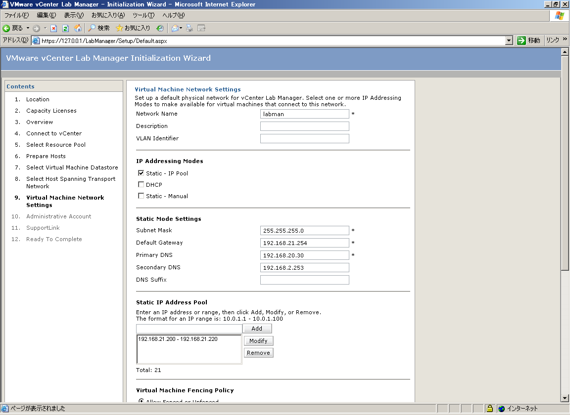Screen dimensions: 570x415
Task: Click the Subnet Mask field
Action: click(305, 231)
